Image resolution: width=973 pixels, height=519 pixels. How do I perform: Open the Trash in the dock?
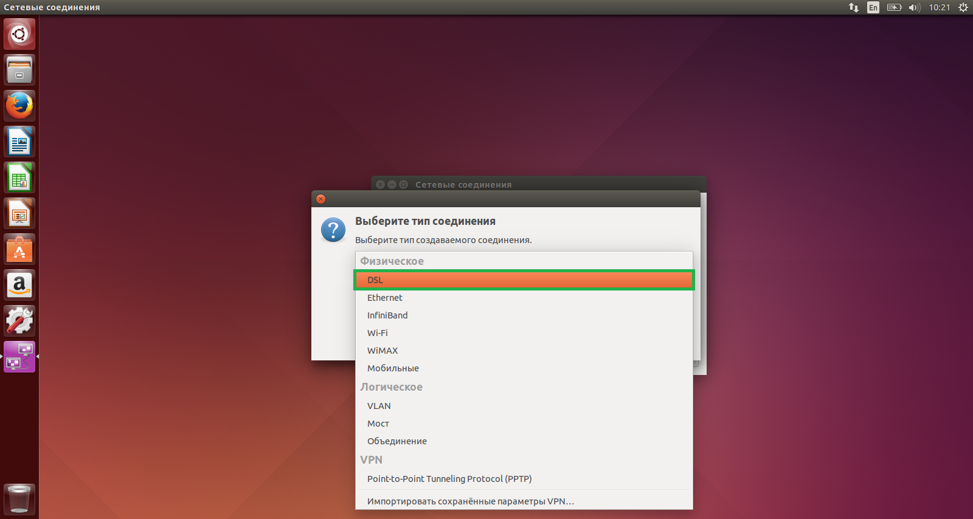(x=19, y=500)
